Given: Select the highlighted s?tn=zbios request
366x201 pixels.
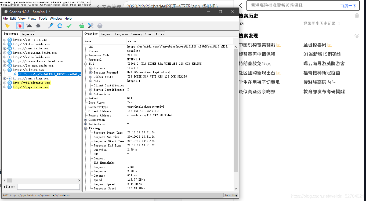Looking at the screenshot, I should coord(49,74).
